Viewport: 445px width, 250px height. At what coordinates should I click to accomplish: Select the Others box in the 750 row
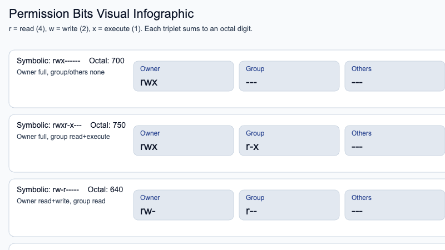[x=394, y=141]
